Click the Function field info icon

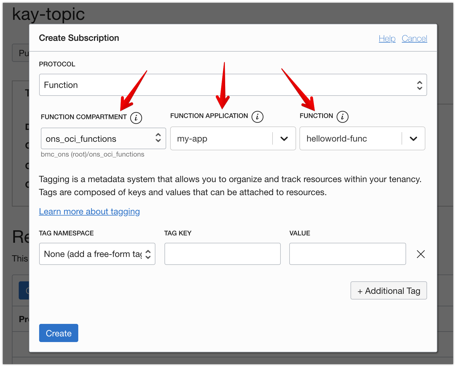[x=343, y=116]
